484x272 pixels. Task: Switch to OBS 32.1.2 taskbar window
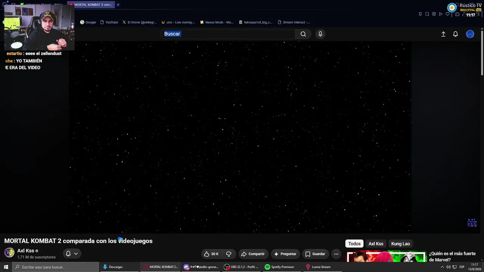pos(241,267)
